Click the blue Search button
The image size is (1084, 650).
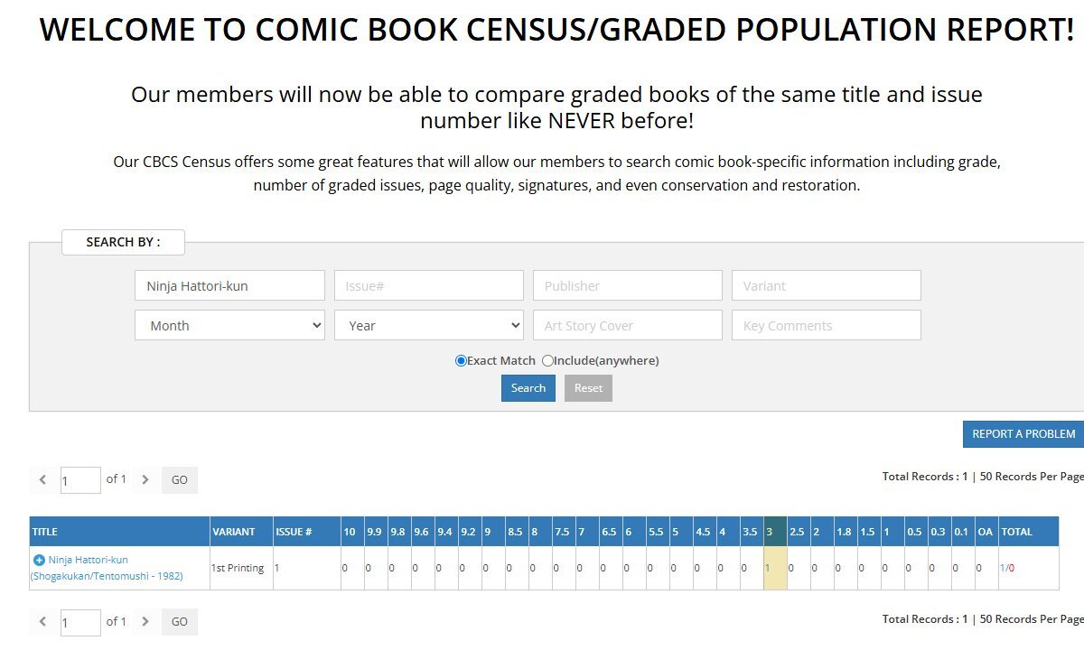pos(528,388)
